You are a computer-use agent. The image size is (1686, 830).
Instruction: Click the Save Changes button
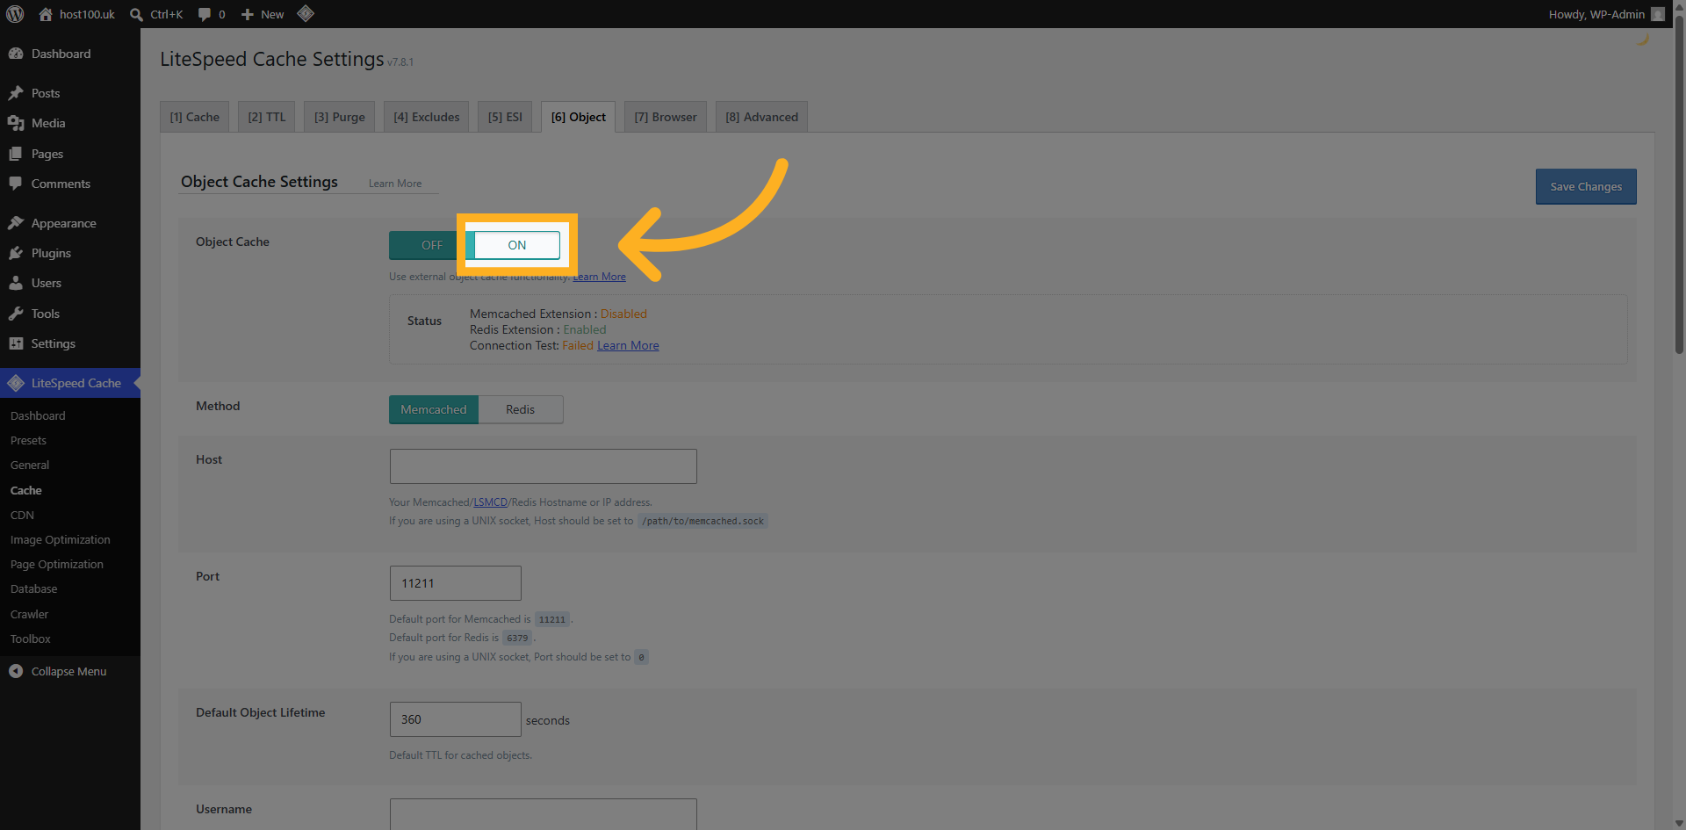point(1586,186)
